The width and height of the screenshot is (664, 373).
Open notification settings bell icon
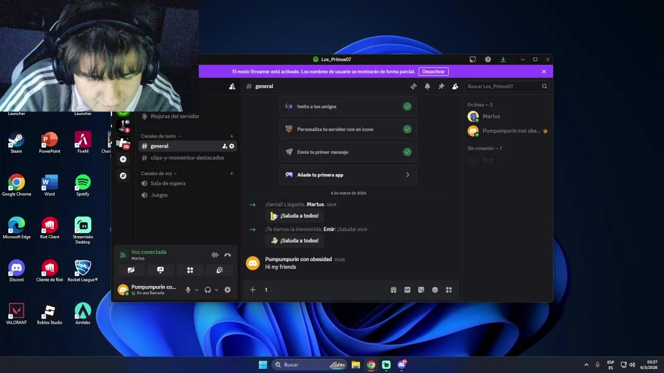point(427,87)
